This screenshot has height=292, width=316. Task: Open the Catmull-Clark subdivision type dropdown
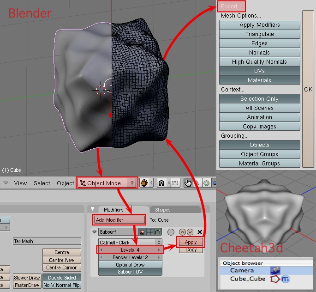coord(130,243)
